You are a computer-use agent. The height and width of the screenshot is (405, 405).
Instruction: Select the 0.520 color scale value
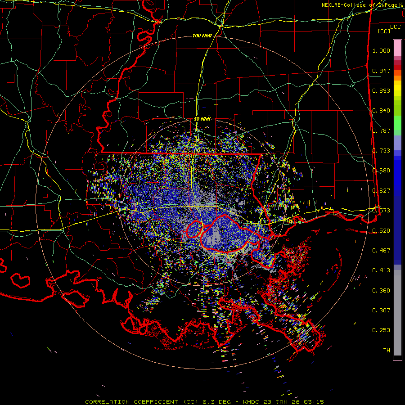tap(381, 230)
